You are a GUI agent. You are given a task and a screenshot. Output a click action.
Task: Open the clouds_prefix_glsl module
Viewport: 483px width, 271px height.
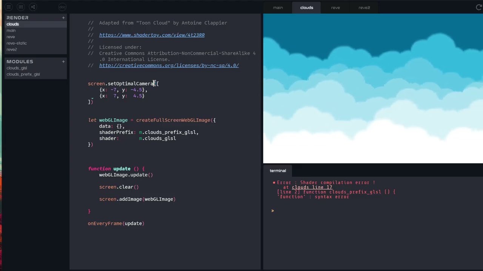click(x=36, y=74)
